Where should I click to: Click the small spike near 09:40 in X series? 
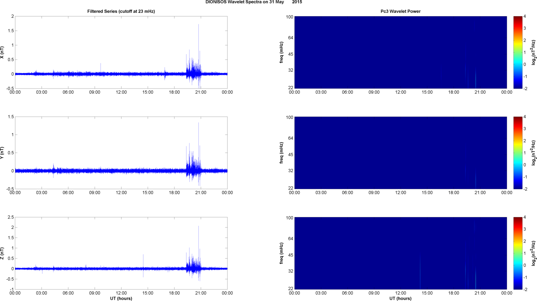pos(100,68)
